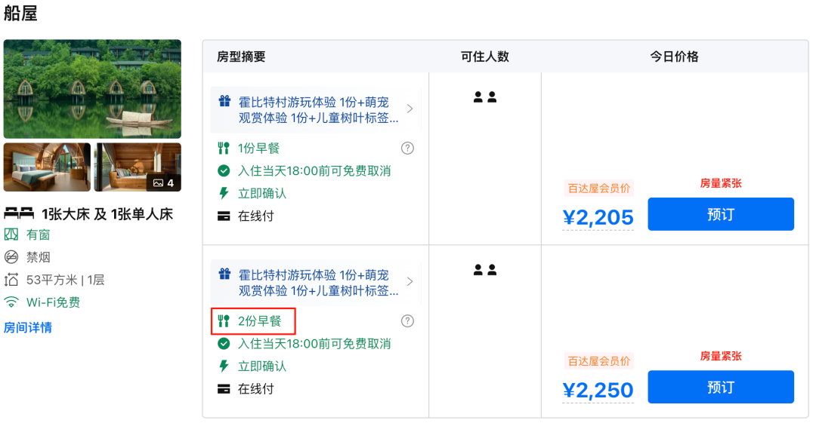The height and width of the screenshot is (423, 816).
Task: Book the ¥2,205 room with 预订
Action: click(x=720, y=214)
